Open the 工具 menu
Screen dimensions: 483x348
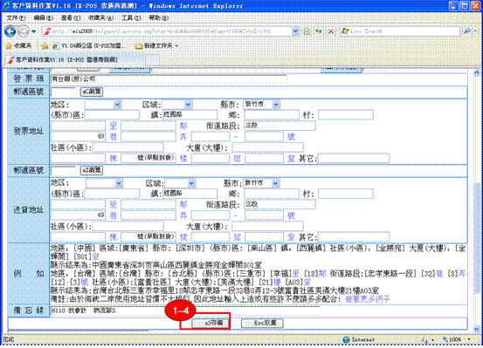131,17
